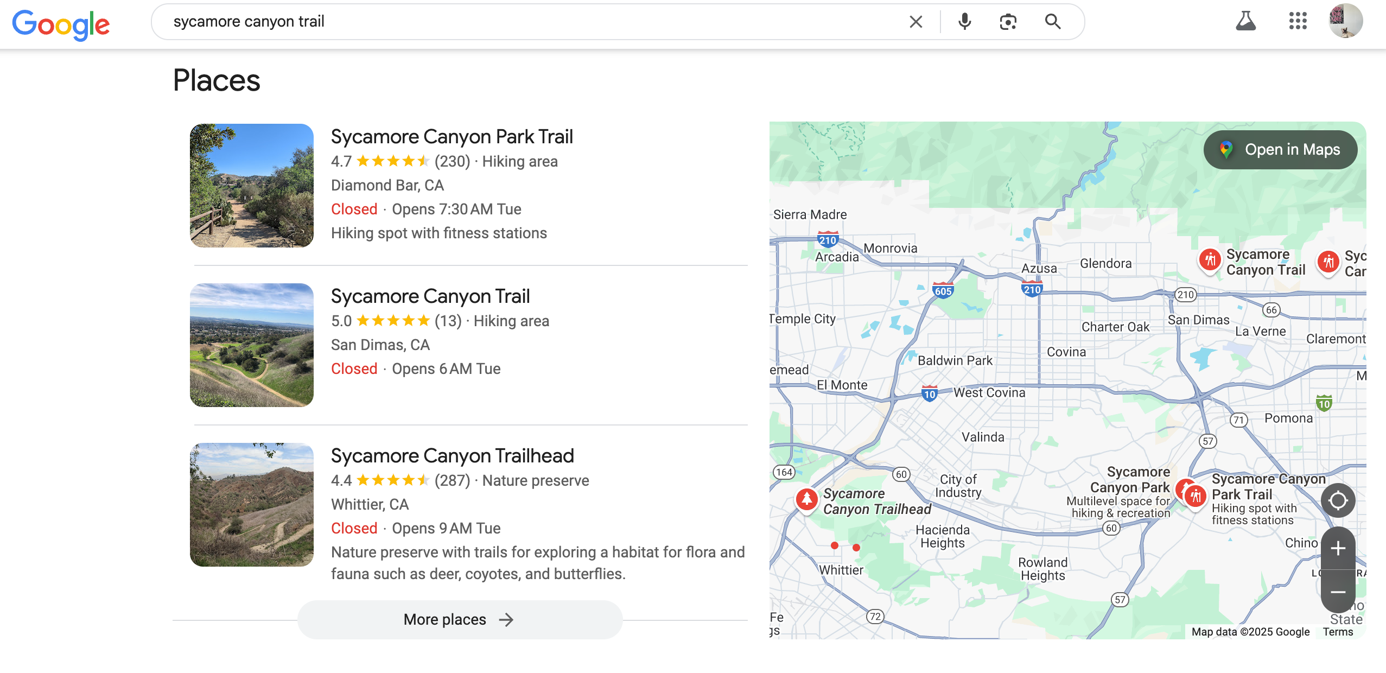Open Google Lens image search
Viewport: 1386px width, 673px height.
(1008, 22)
